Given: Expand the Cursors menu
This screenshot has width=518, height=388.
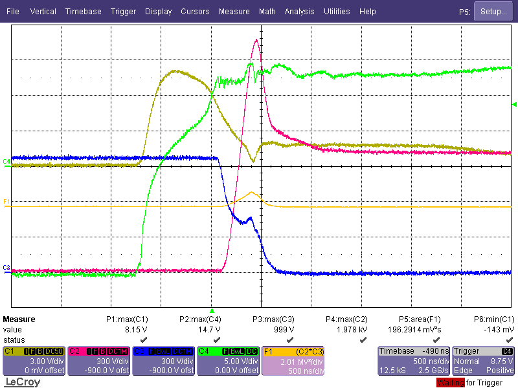Looking at the screenshot, I should (x=195, y=12).
